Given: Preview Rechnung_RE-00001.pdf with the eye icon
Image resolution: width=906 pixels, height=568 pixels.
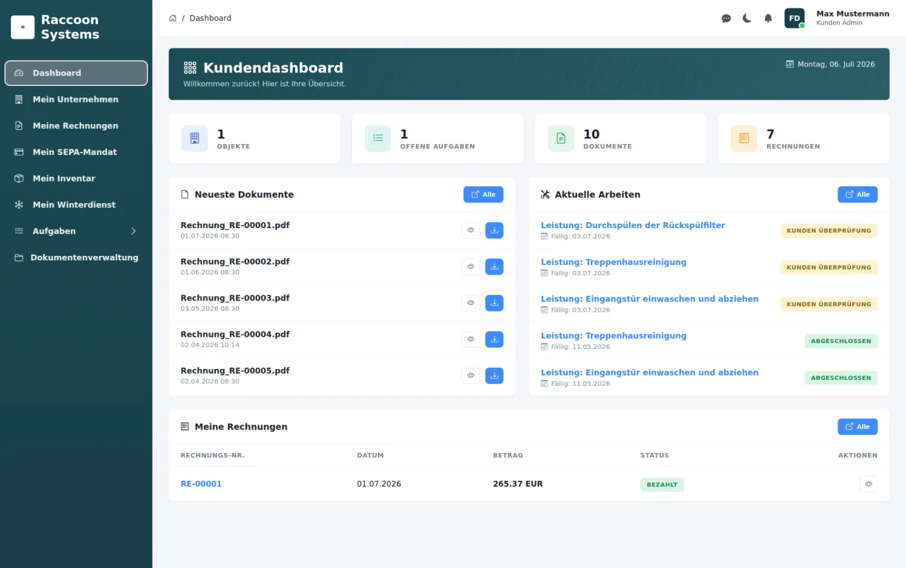Looking at the screenshot, I should point(470,230).
